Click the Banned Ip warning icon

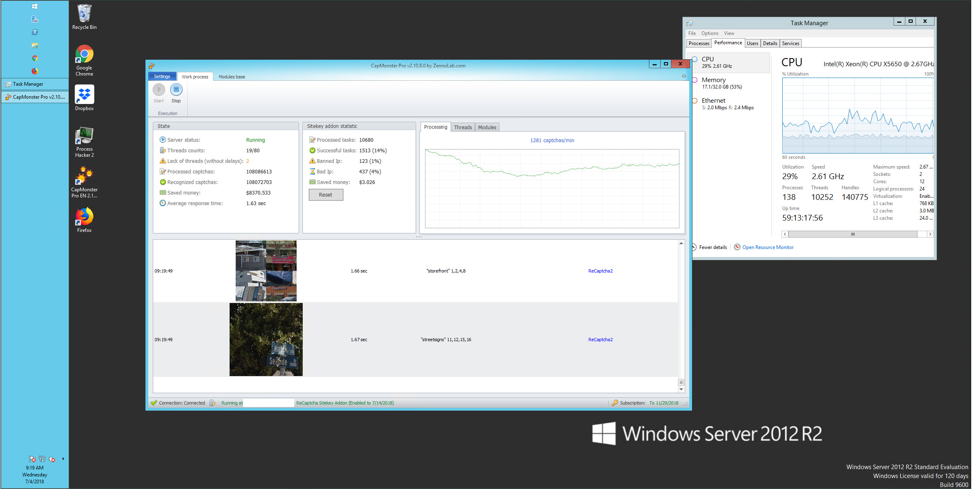(x=312, y=161)
